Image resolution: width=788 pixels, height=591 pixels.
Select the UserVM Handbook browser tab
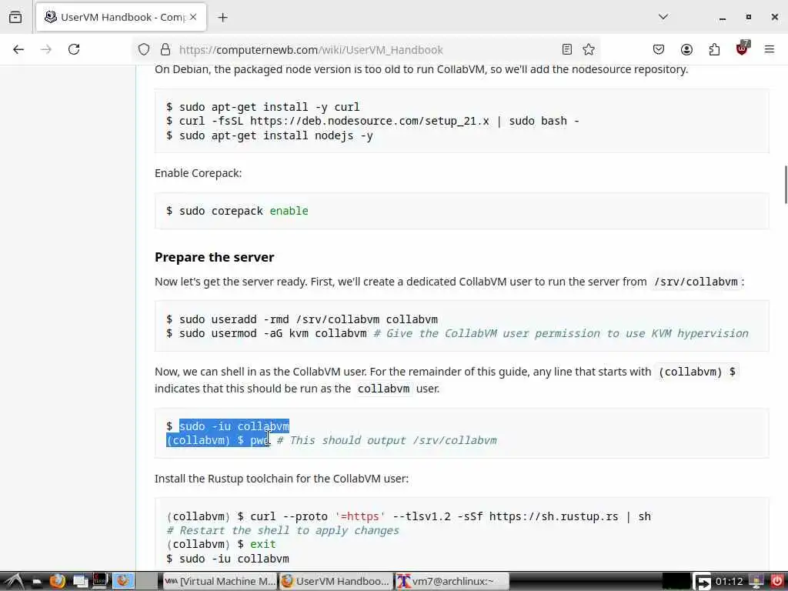pos(121,17)
